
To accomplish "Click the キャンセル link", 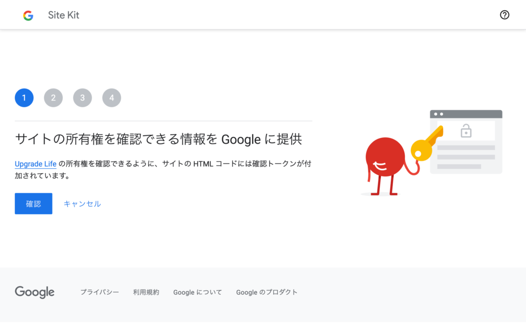I will pyautogui.click(x=82, y=203).
